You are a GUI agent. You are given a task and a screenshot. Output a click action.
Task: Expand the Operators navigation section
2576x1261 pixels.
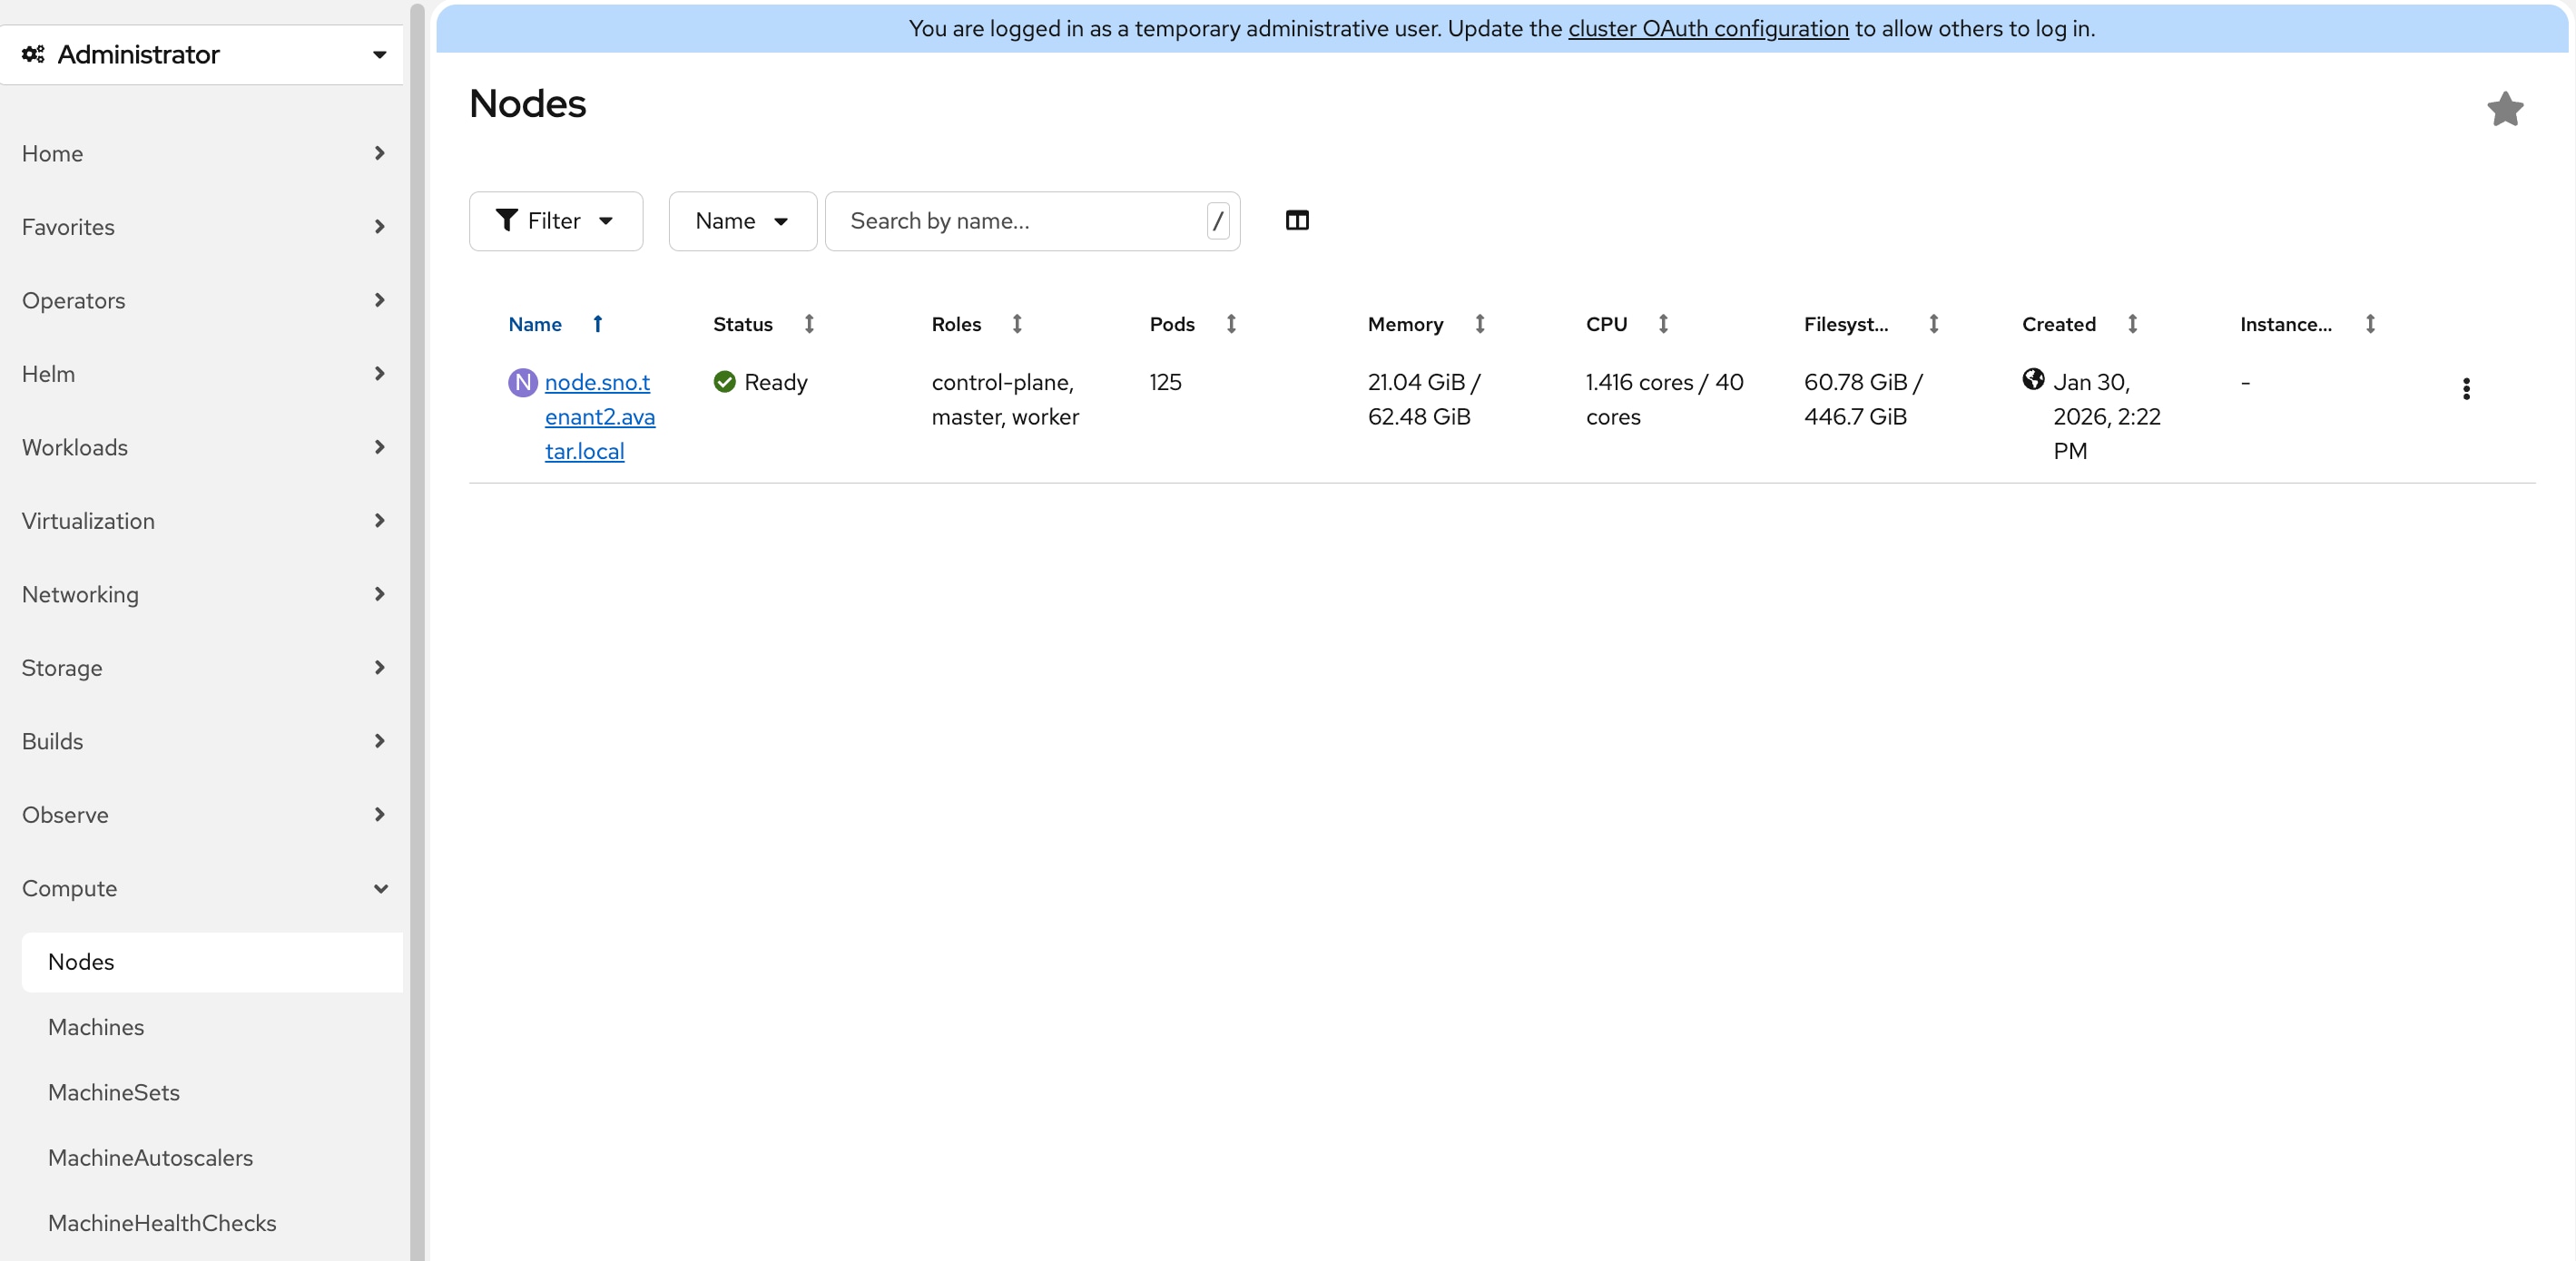coord(203,301)
